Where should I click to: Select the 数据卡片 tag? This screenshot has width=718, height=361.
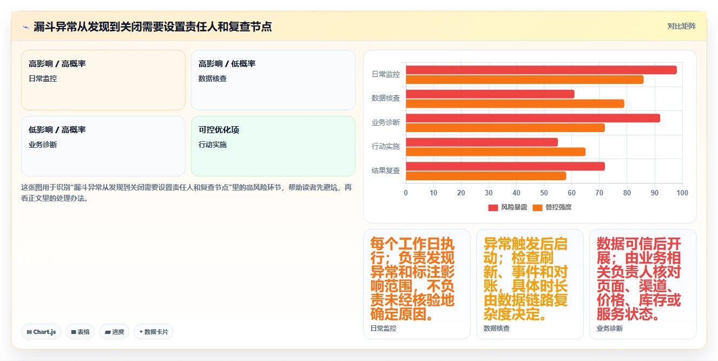(x=154, y=332)
